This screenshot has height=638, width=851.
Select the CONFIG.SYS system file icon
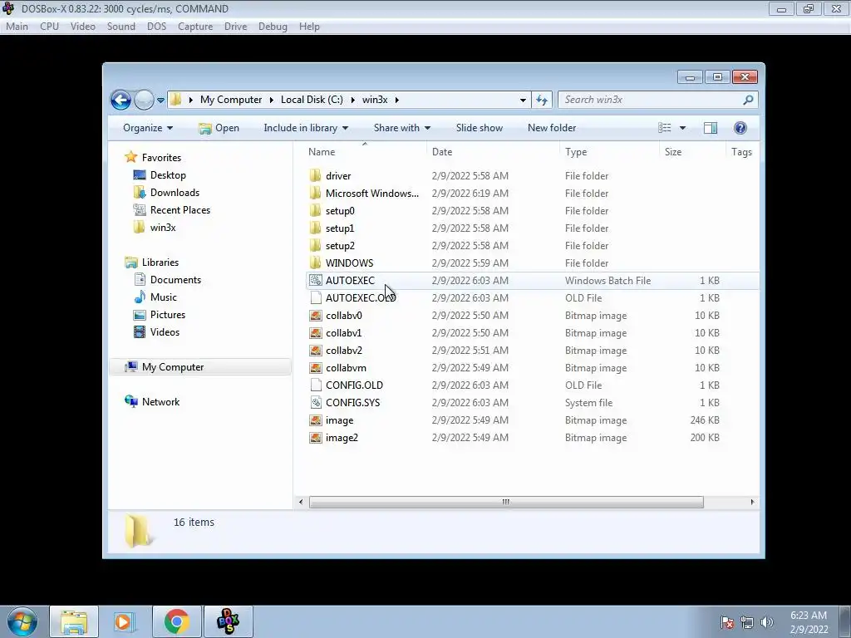coord(315,403)
